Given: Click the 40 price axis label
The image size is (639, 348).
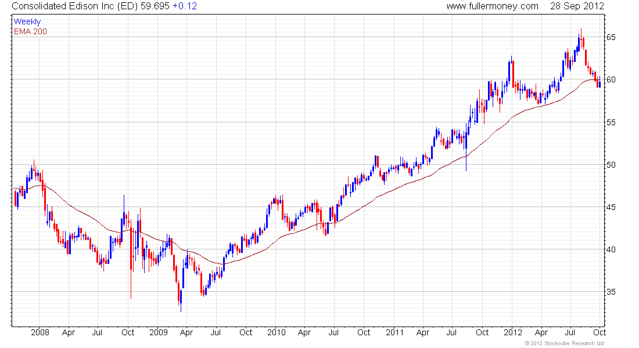Looking at the screenshot, I should coord(611,249).
